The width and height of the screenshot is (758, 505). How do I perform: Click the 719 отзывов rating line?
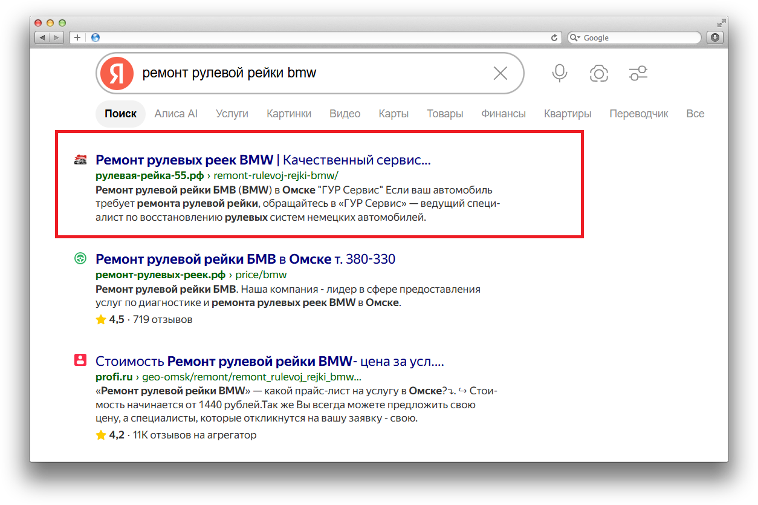coord(144,319)
